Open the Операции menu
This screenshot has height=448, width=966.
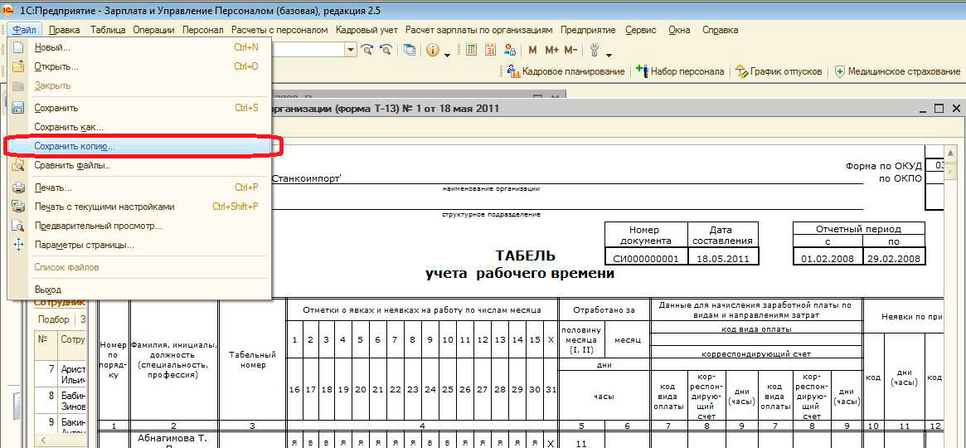coord(153,30)
